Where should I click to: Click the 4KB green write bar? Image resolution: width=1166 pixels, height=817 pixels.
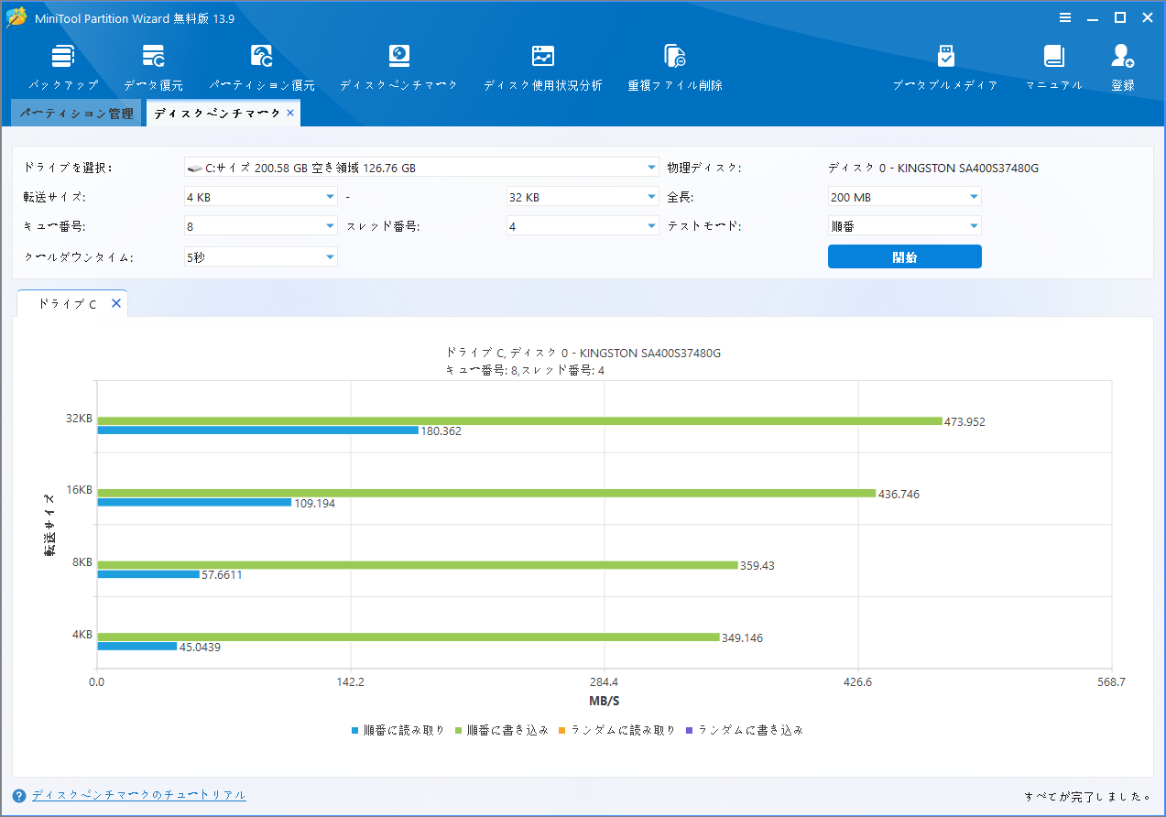pos(409,637)
